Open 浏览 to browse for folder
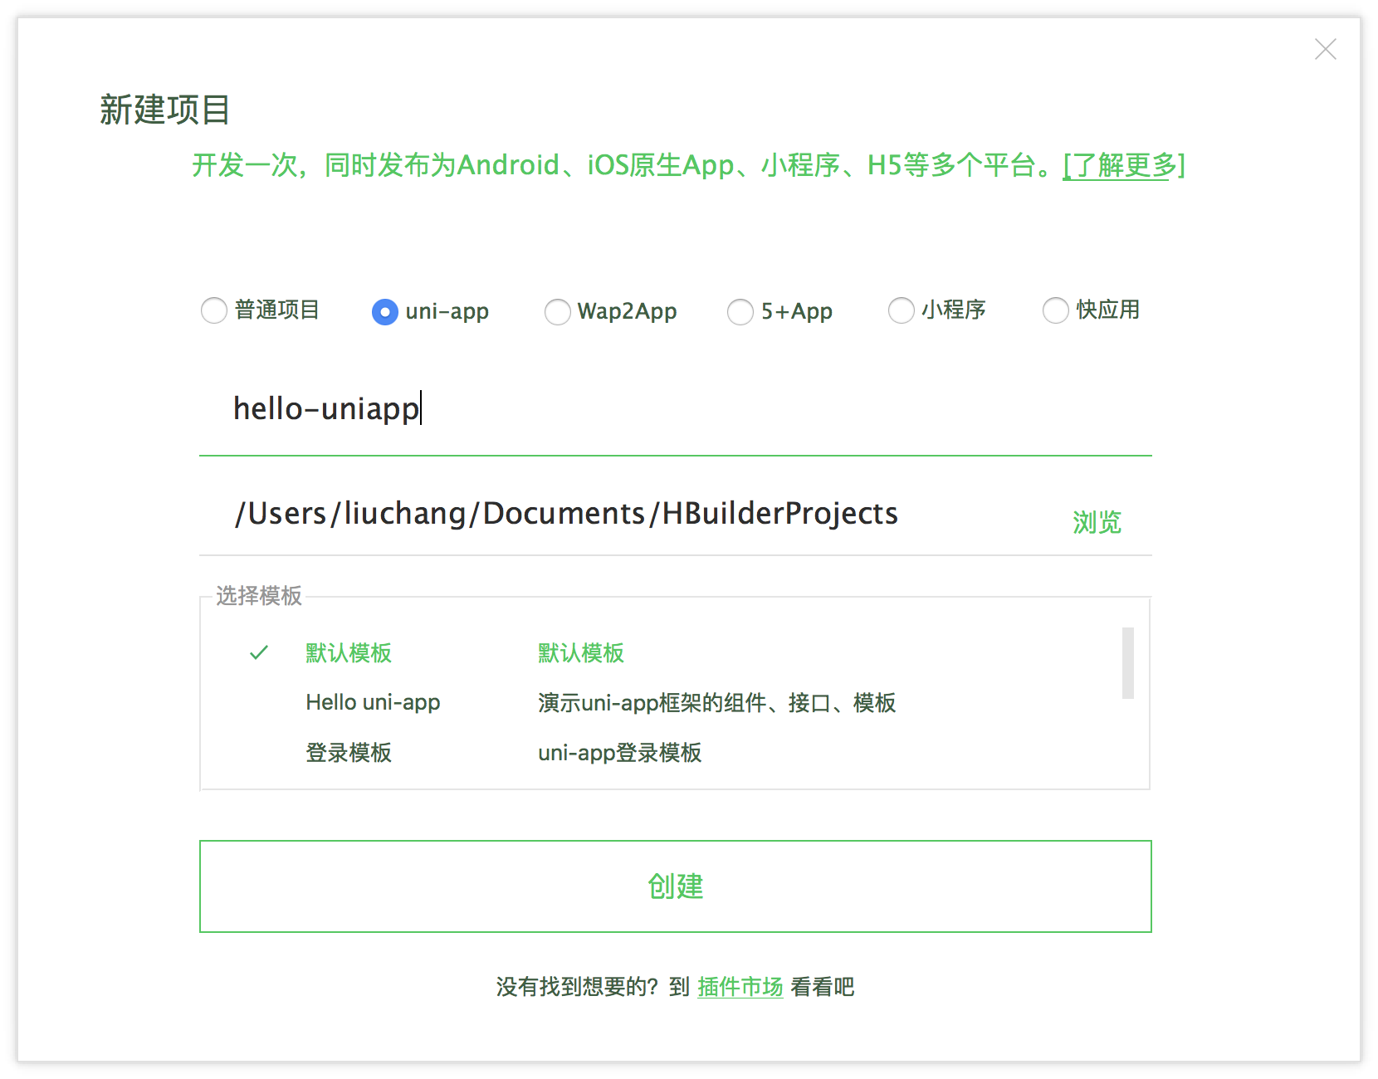1378x1079 pixels. click(1097, 522)
